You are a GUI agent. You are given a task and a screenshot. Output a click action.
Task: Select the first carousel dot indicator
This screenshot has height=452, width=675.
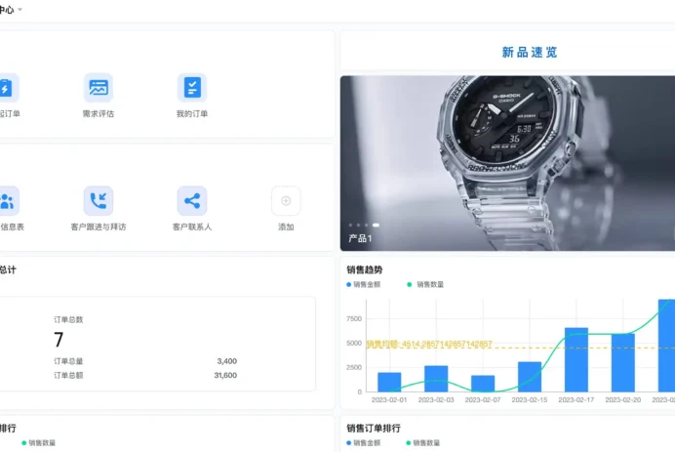tap(350, 225)
